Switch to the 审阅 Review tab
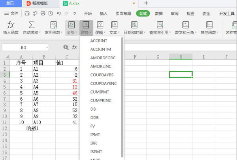 (x=175, y=13)
